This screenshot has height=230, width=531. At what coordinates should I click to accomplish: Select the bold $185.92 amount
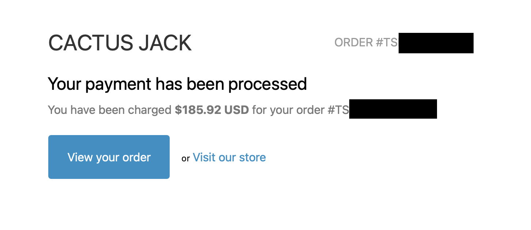198,110
